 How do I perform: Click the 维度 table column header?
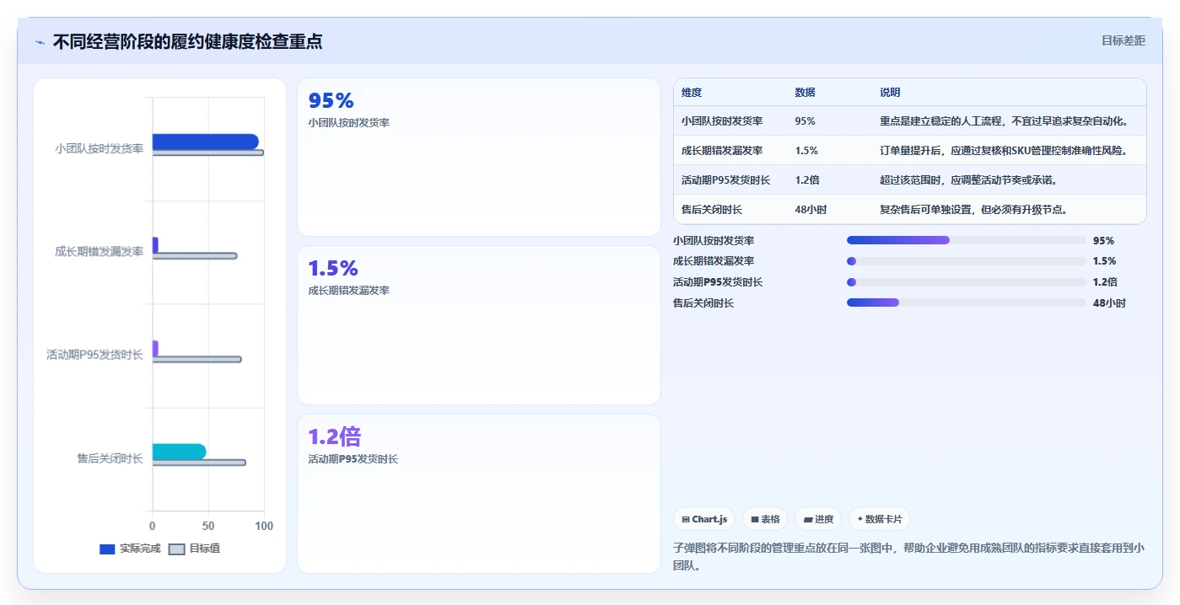(x=692, y=92)
